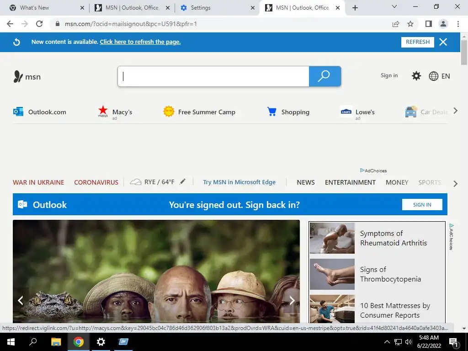Screen dimensions: 468x351
Task: Open the notification center icon
Action: click(x=453, y=342)
